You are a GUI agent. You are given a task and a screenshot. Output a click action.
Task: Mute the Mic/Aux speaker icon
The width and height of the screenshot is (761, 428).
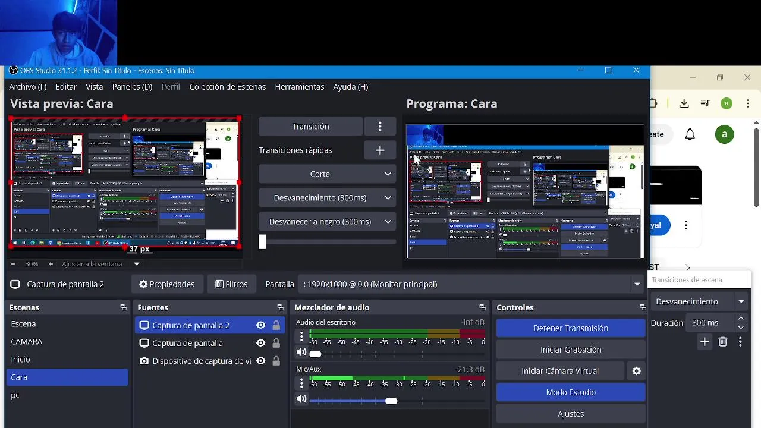301,399
